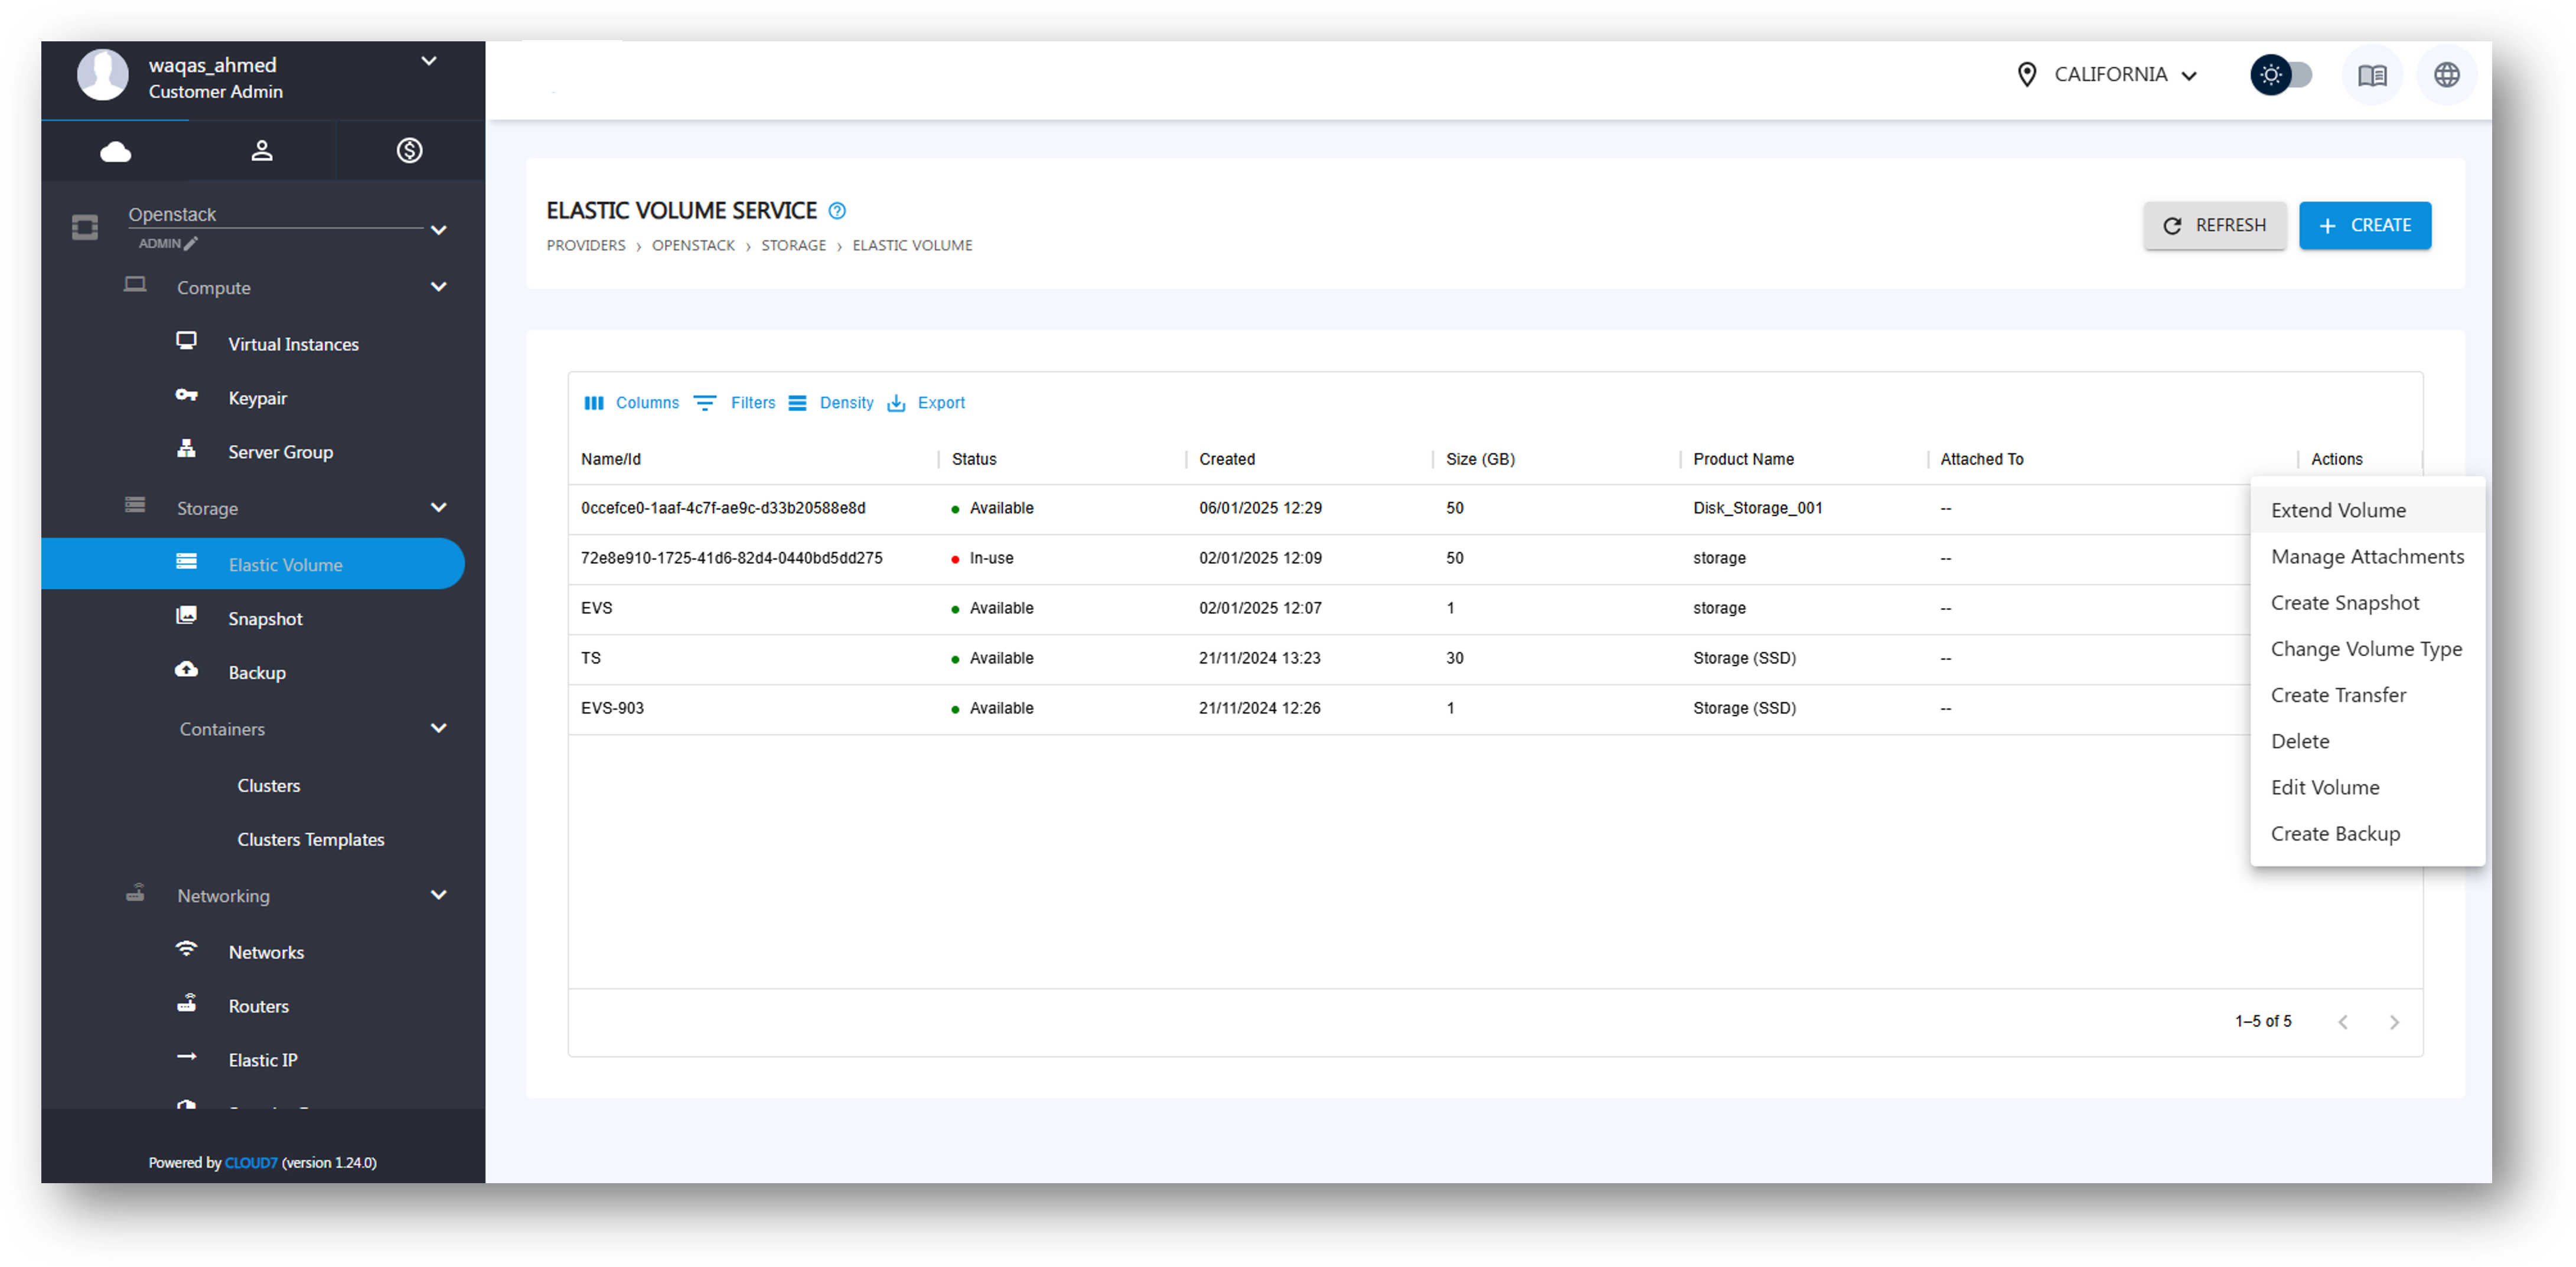The height and width of the screenshot is (1267, 2576).
Task: Open Virtual Instances in the sidebar
Action: tap(293, 344)
